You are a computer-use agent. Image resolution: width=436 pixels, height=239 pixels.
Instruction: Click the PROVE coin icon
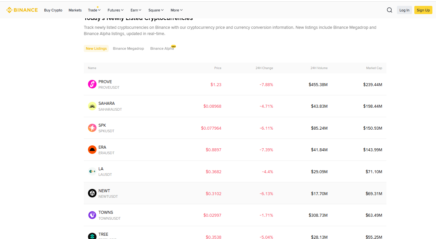pos(92,84)
